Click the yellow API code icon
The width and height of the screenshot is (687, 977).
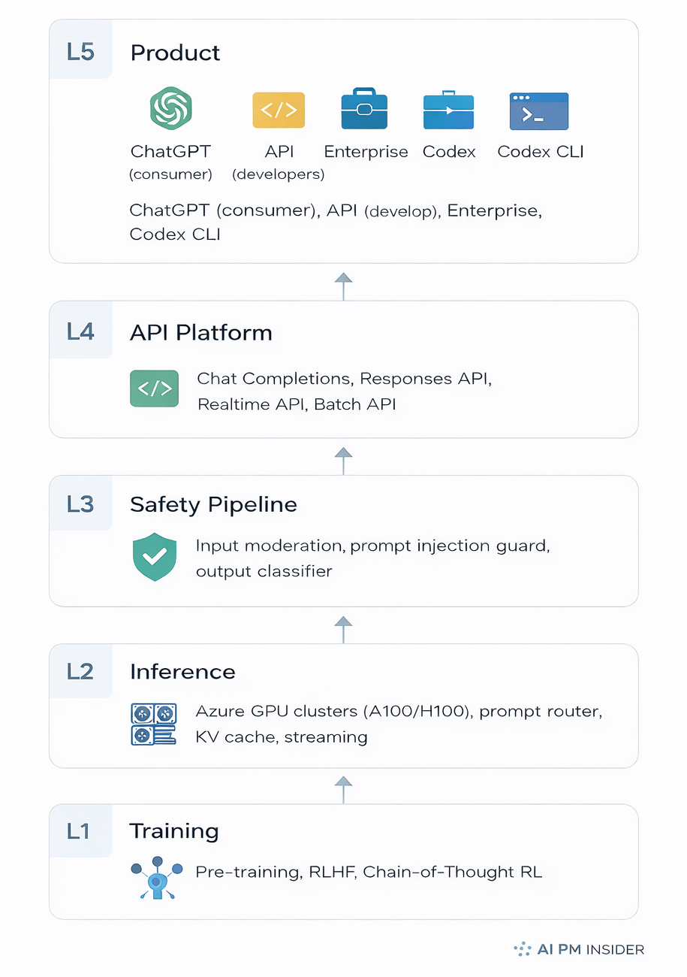pyautogui.click(x=278, y=110)
